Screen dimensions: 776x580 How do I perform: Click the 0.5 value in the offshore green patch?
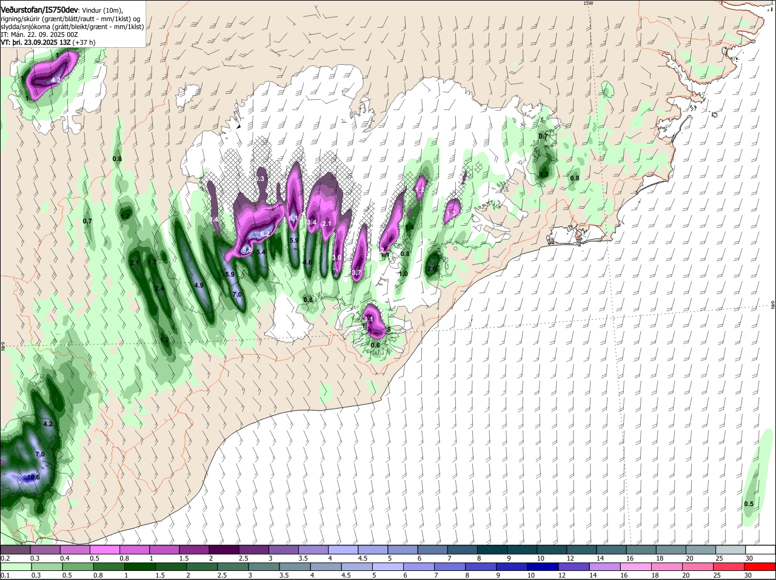(x=749, y=504)
